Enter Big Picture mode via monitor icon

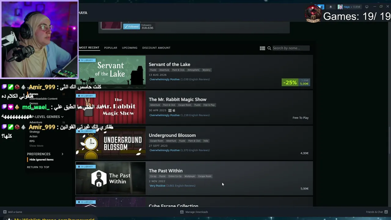367,7
